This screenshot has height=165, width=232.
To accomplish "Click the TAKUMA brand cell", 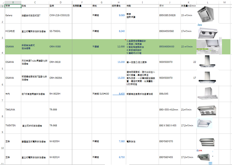I will 13,110.
